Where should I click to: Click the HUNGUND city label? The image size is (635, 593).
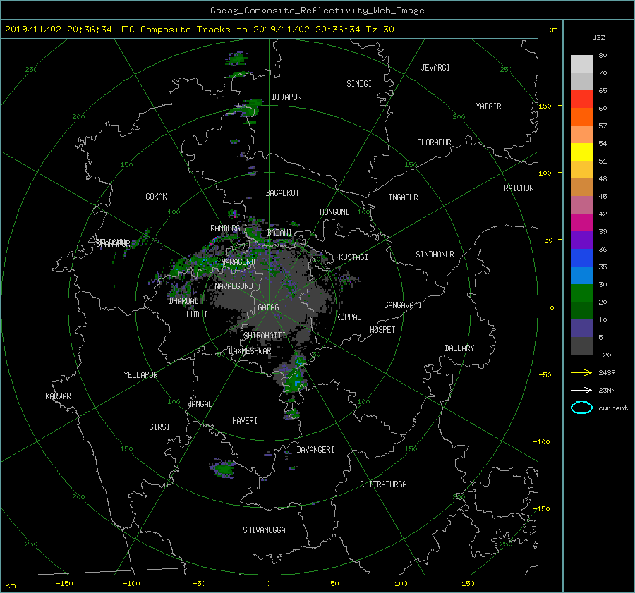[334, 212]
